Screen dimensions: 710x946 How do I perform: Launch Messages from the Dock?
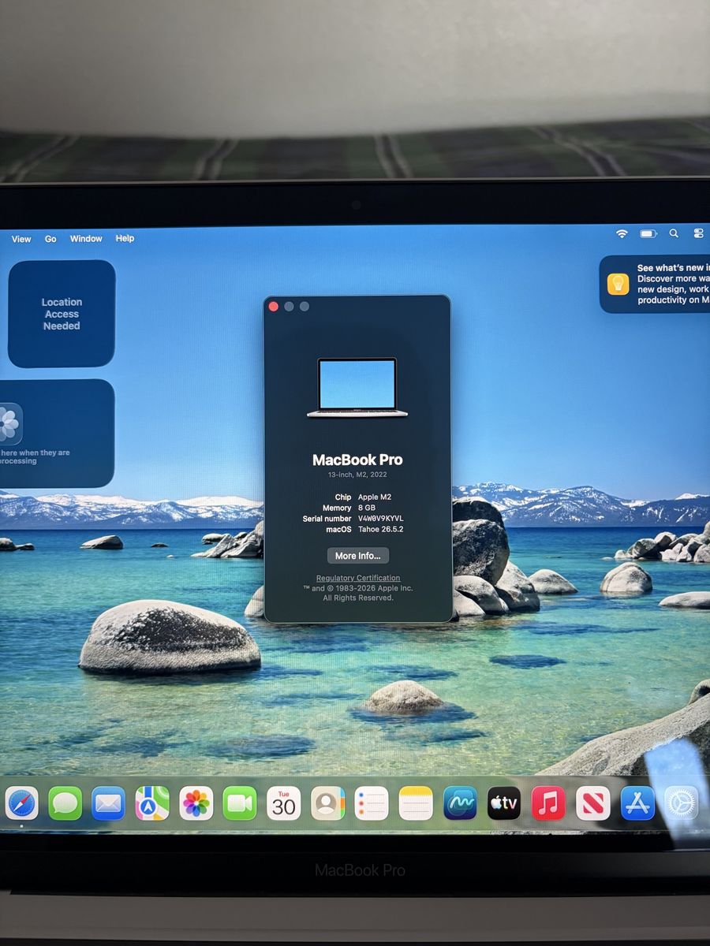coord(65,803)
